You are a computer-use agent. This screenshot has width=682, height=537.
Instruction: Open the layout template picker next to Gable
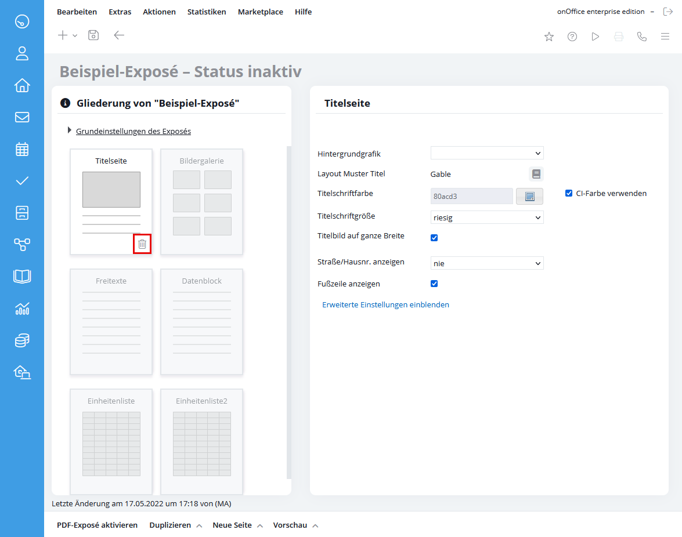click(536, 174)
